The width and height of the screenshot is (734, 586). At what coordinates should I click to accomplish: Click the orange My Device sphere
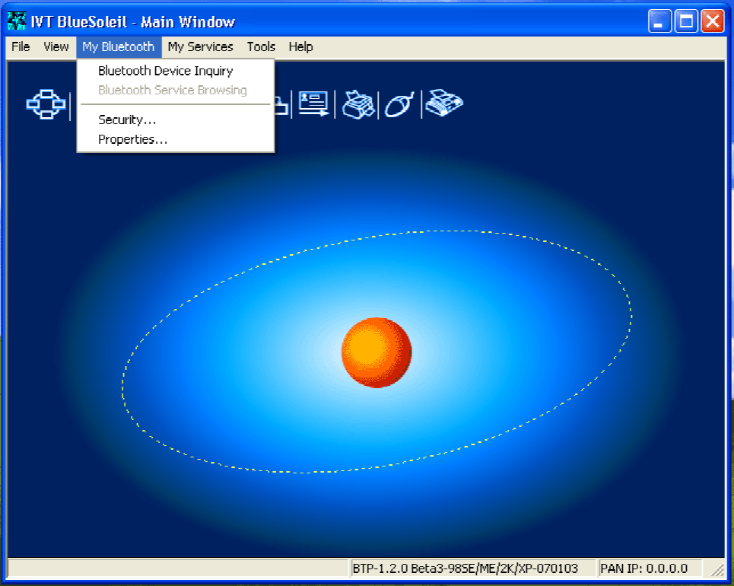pyautogui.click(x=377, y=352)
